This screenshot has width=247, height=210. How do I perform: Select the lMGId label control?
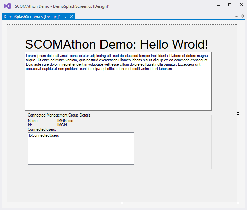tap(62, 125)
